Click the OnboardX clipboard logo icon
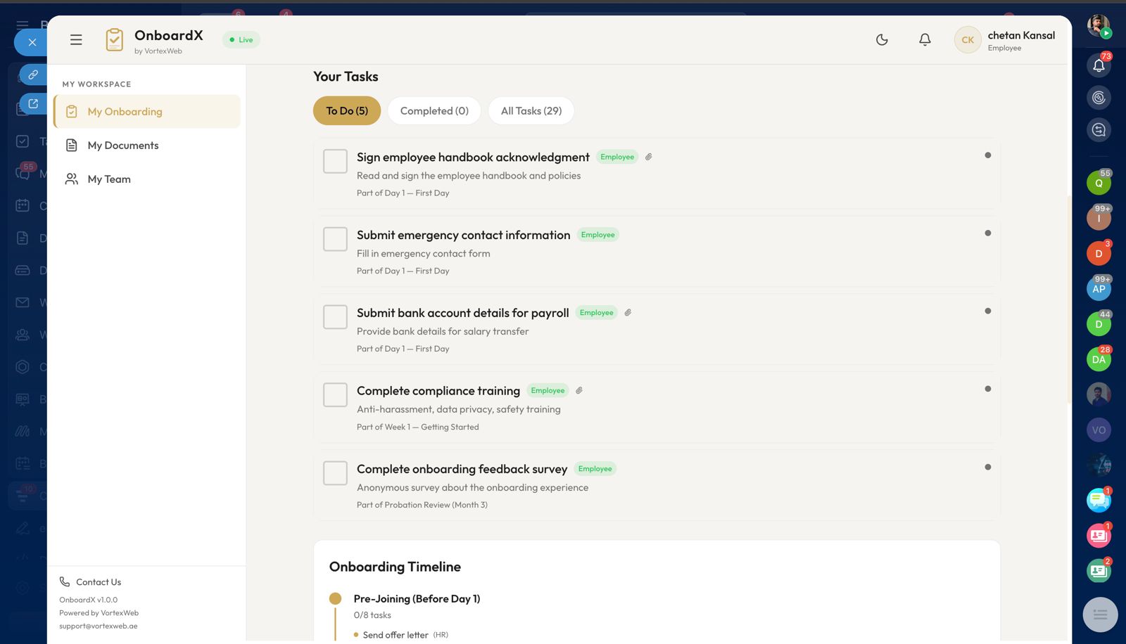Viewport: 1126px width, 644px height. [114, 40]
